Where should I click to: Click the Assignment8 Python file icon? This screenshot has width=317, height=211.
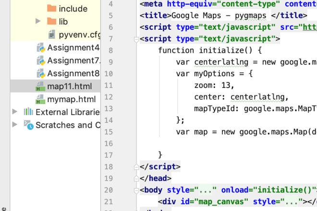(40, 73)
